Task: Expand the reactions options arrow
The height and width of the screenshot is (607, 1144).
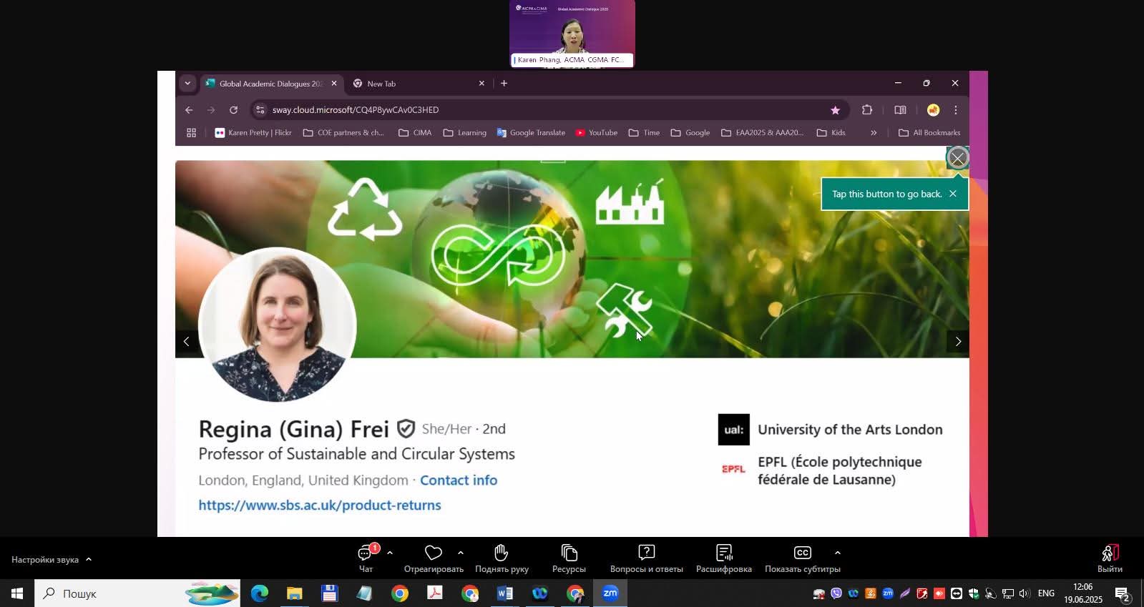Action: pyautogui.click(x=460, y=553)
